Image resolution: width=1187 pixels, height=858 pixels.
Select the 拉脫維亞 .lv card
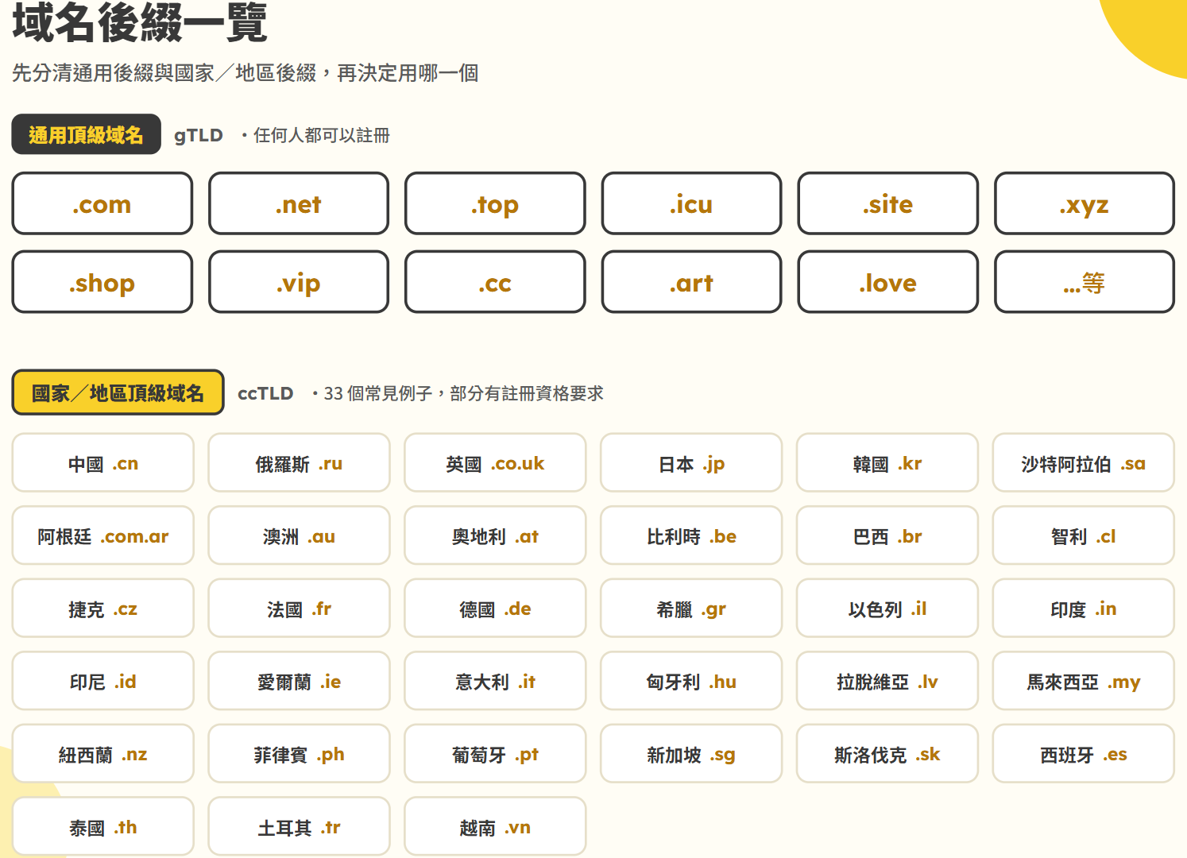(887, 681)
